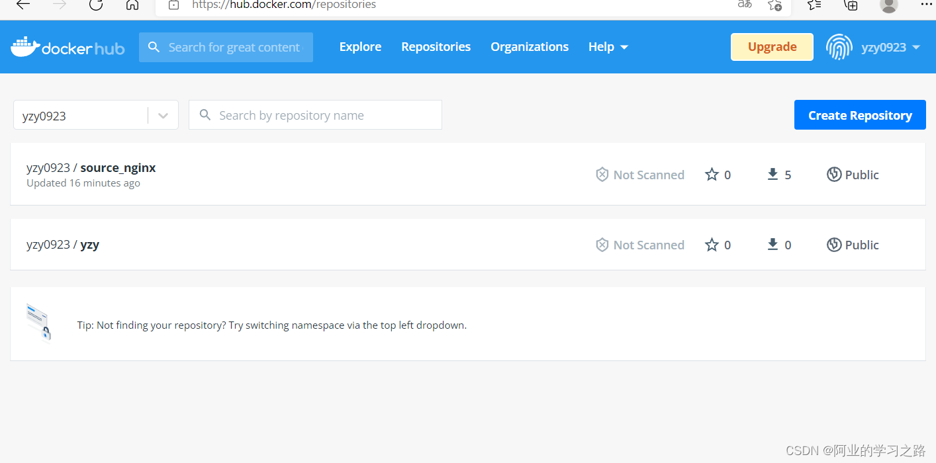This screenshot has width=936, height=463.
Task: Click the download icon for yzy repository
Action: 772,245
